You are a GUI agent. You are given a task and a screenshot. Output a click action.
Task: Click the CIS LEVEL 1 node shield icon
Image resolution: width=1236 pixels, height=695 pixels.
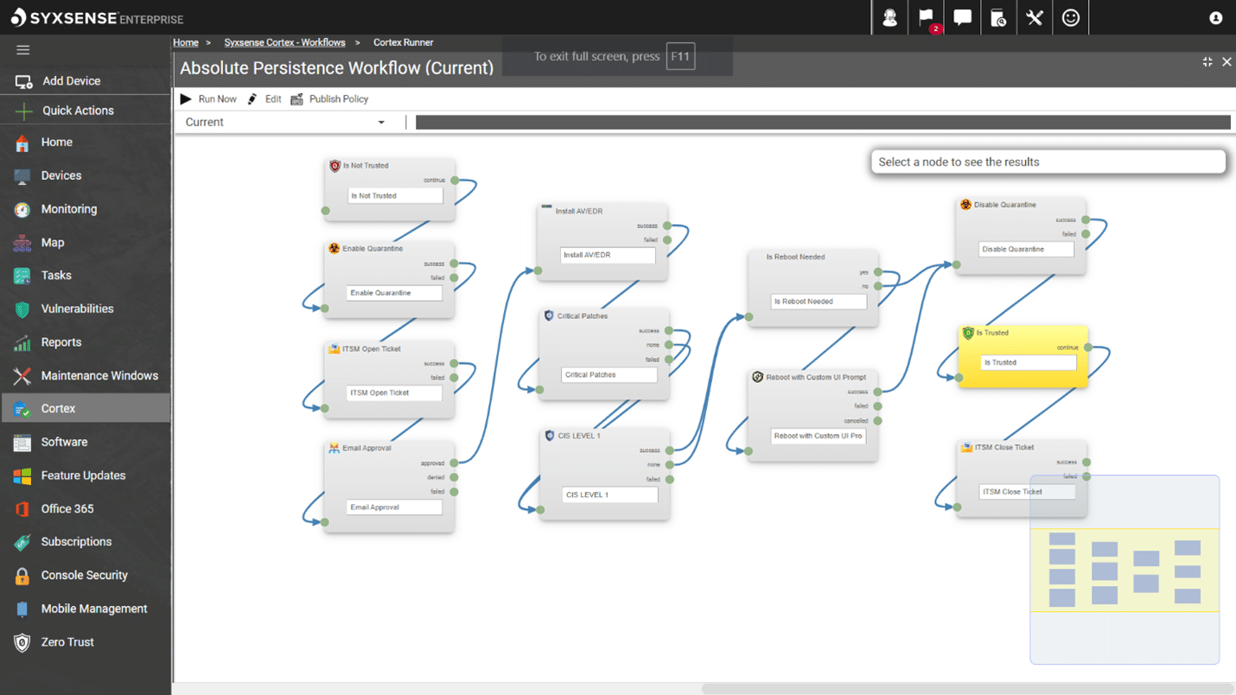549,436
